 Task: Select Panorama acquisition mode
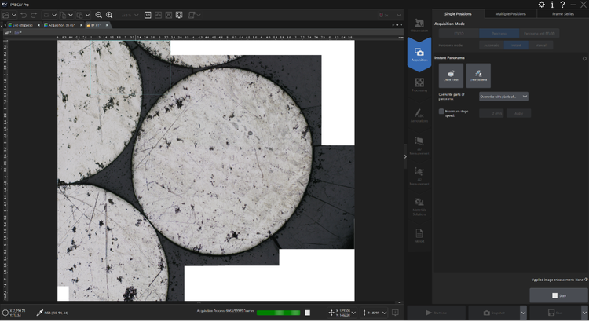(499, 34)
